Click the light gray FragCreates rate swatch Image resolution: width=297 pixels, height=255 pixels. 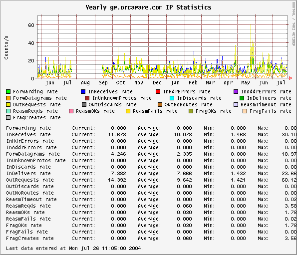pyautogui.click(x=8, y=118)
